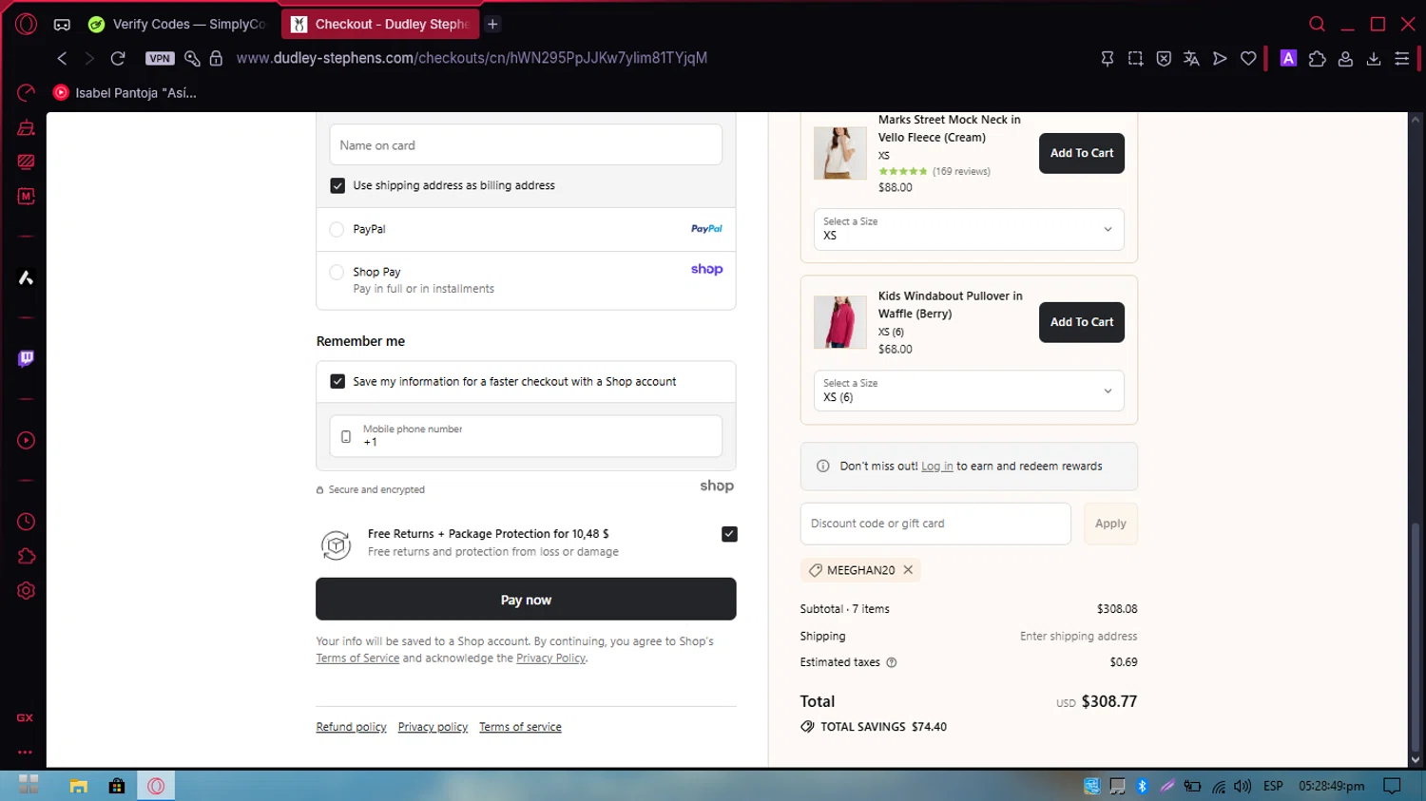Open Marks Street Mock Neck thumbnail

pyautogui.click(x=839, y=153)
